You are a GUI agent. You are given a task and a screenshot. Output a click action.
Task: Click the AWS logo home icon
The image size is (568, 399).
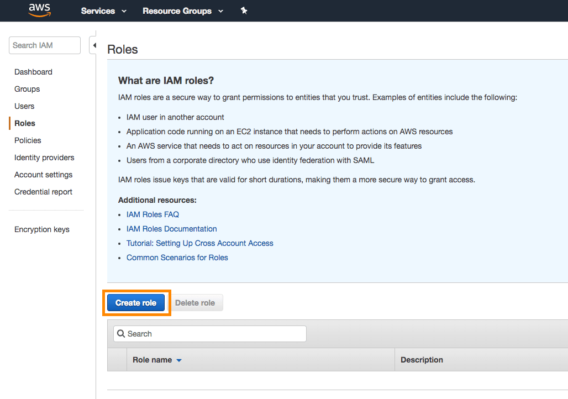(39, 11)
